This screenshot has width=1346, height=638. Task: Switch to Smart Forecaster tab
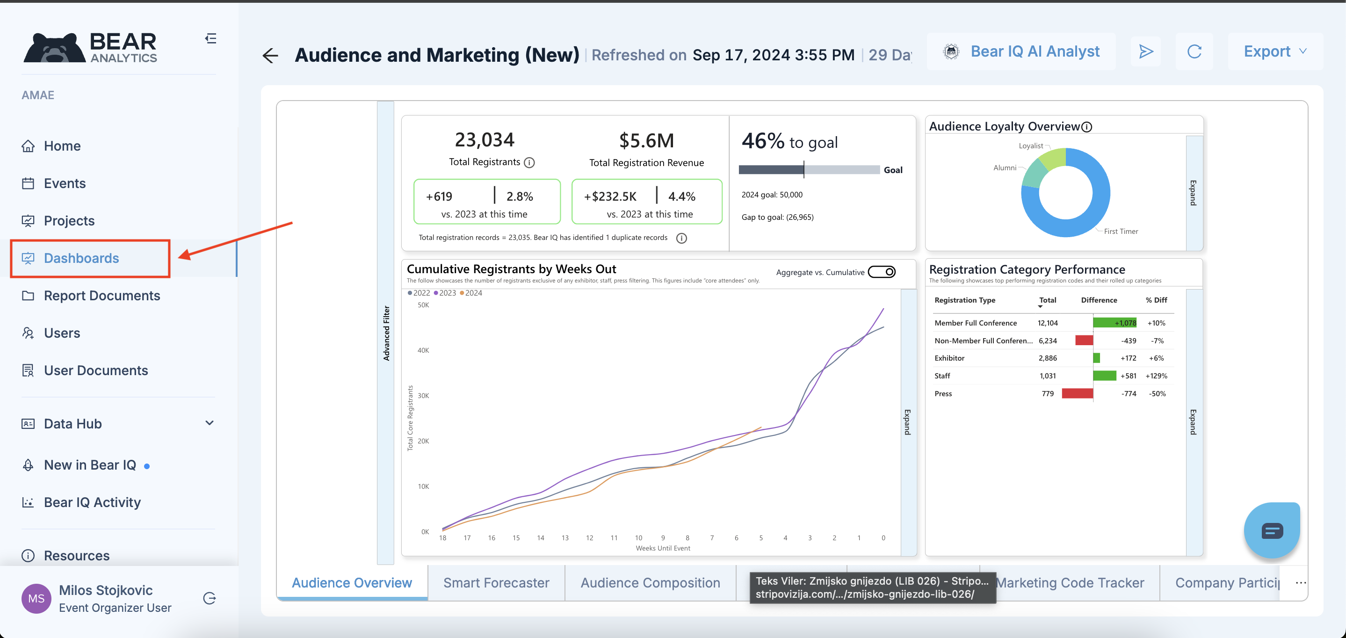click(496, 583)
